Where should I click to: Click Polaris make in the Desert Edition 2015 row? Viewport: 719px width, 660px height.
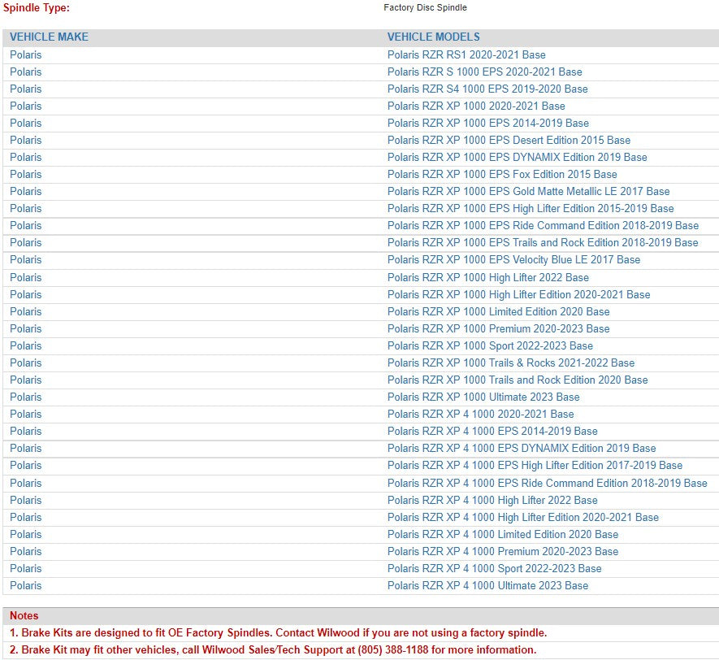[x=26, y=141]
